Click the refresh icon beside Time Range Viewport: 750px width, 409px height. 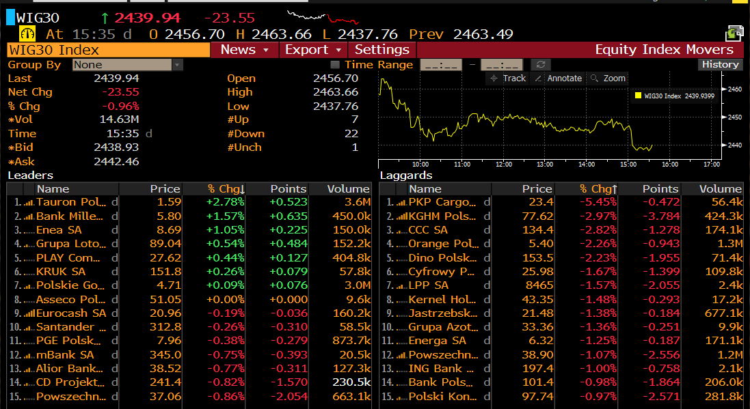coord(541,64)
